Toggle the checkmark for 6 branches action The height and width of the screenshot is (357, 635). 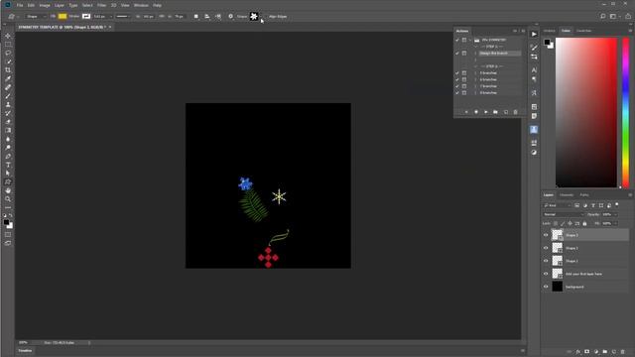pos(457,79)
